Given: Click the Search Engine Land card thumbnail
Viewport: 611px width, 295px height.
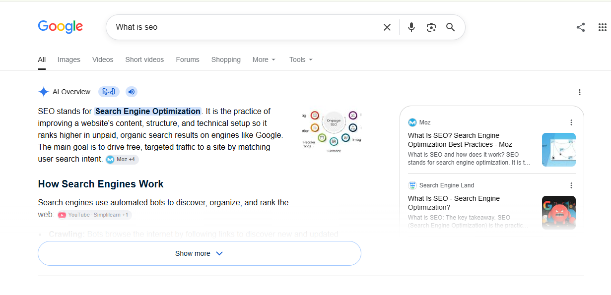Looking at the screenshot, I should pyautogui.click(x=559, y=213).
